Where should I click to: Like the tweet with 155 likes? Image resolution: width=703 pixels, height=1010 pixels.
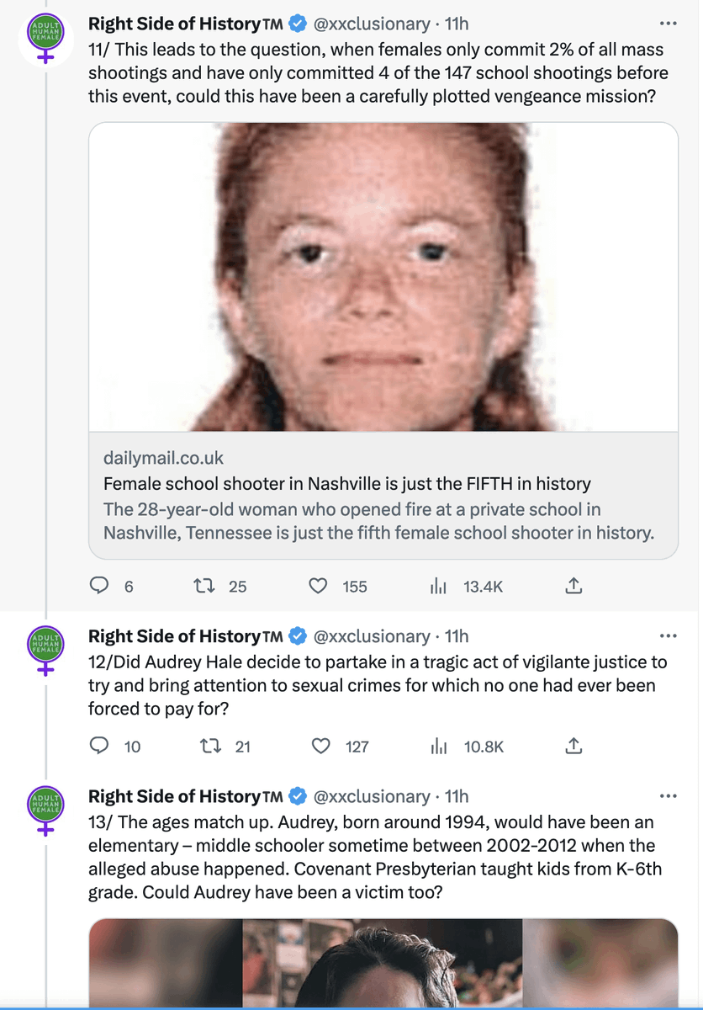coord(319,586)
